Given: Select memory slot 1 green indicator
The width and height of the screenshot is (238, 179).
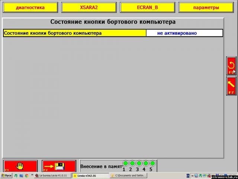Looking at the screenshot, I should pyautogui.click(x=125, y=163).
